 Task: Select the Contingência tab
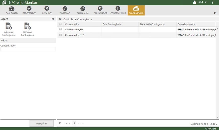(x=136, y=10)
